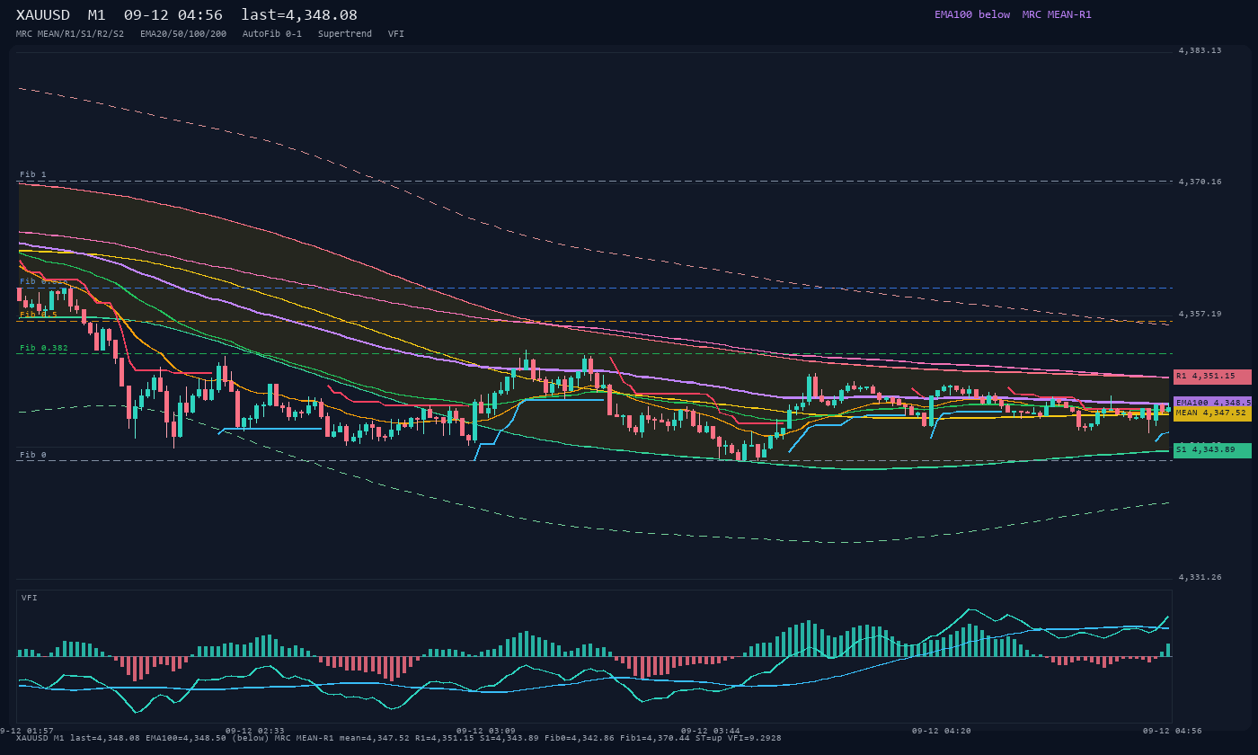
Task: Click the 4,370.16 price axis label
Action: (1200, 182)
